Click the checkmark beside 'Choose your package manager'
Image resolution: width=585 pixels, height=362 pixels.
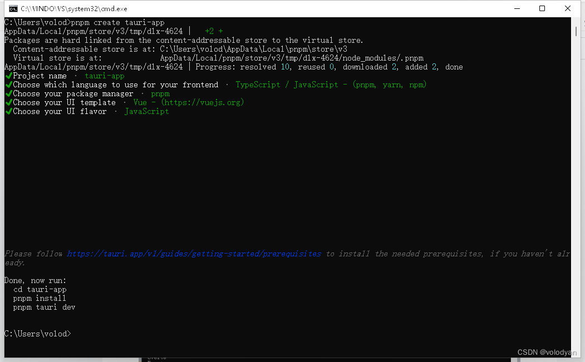8,94
